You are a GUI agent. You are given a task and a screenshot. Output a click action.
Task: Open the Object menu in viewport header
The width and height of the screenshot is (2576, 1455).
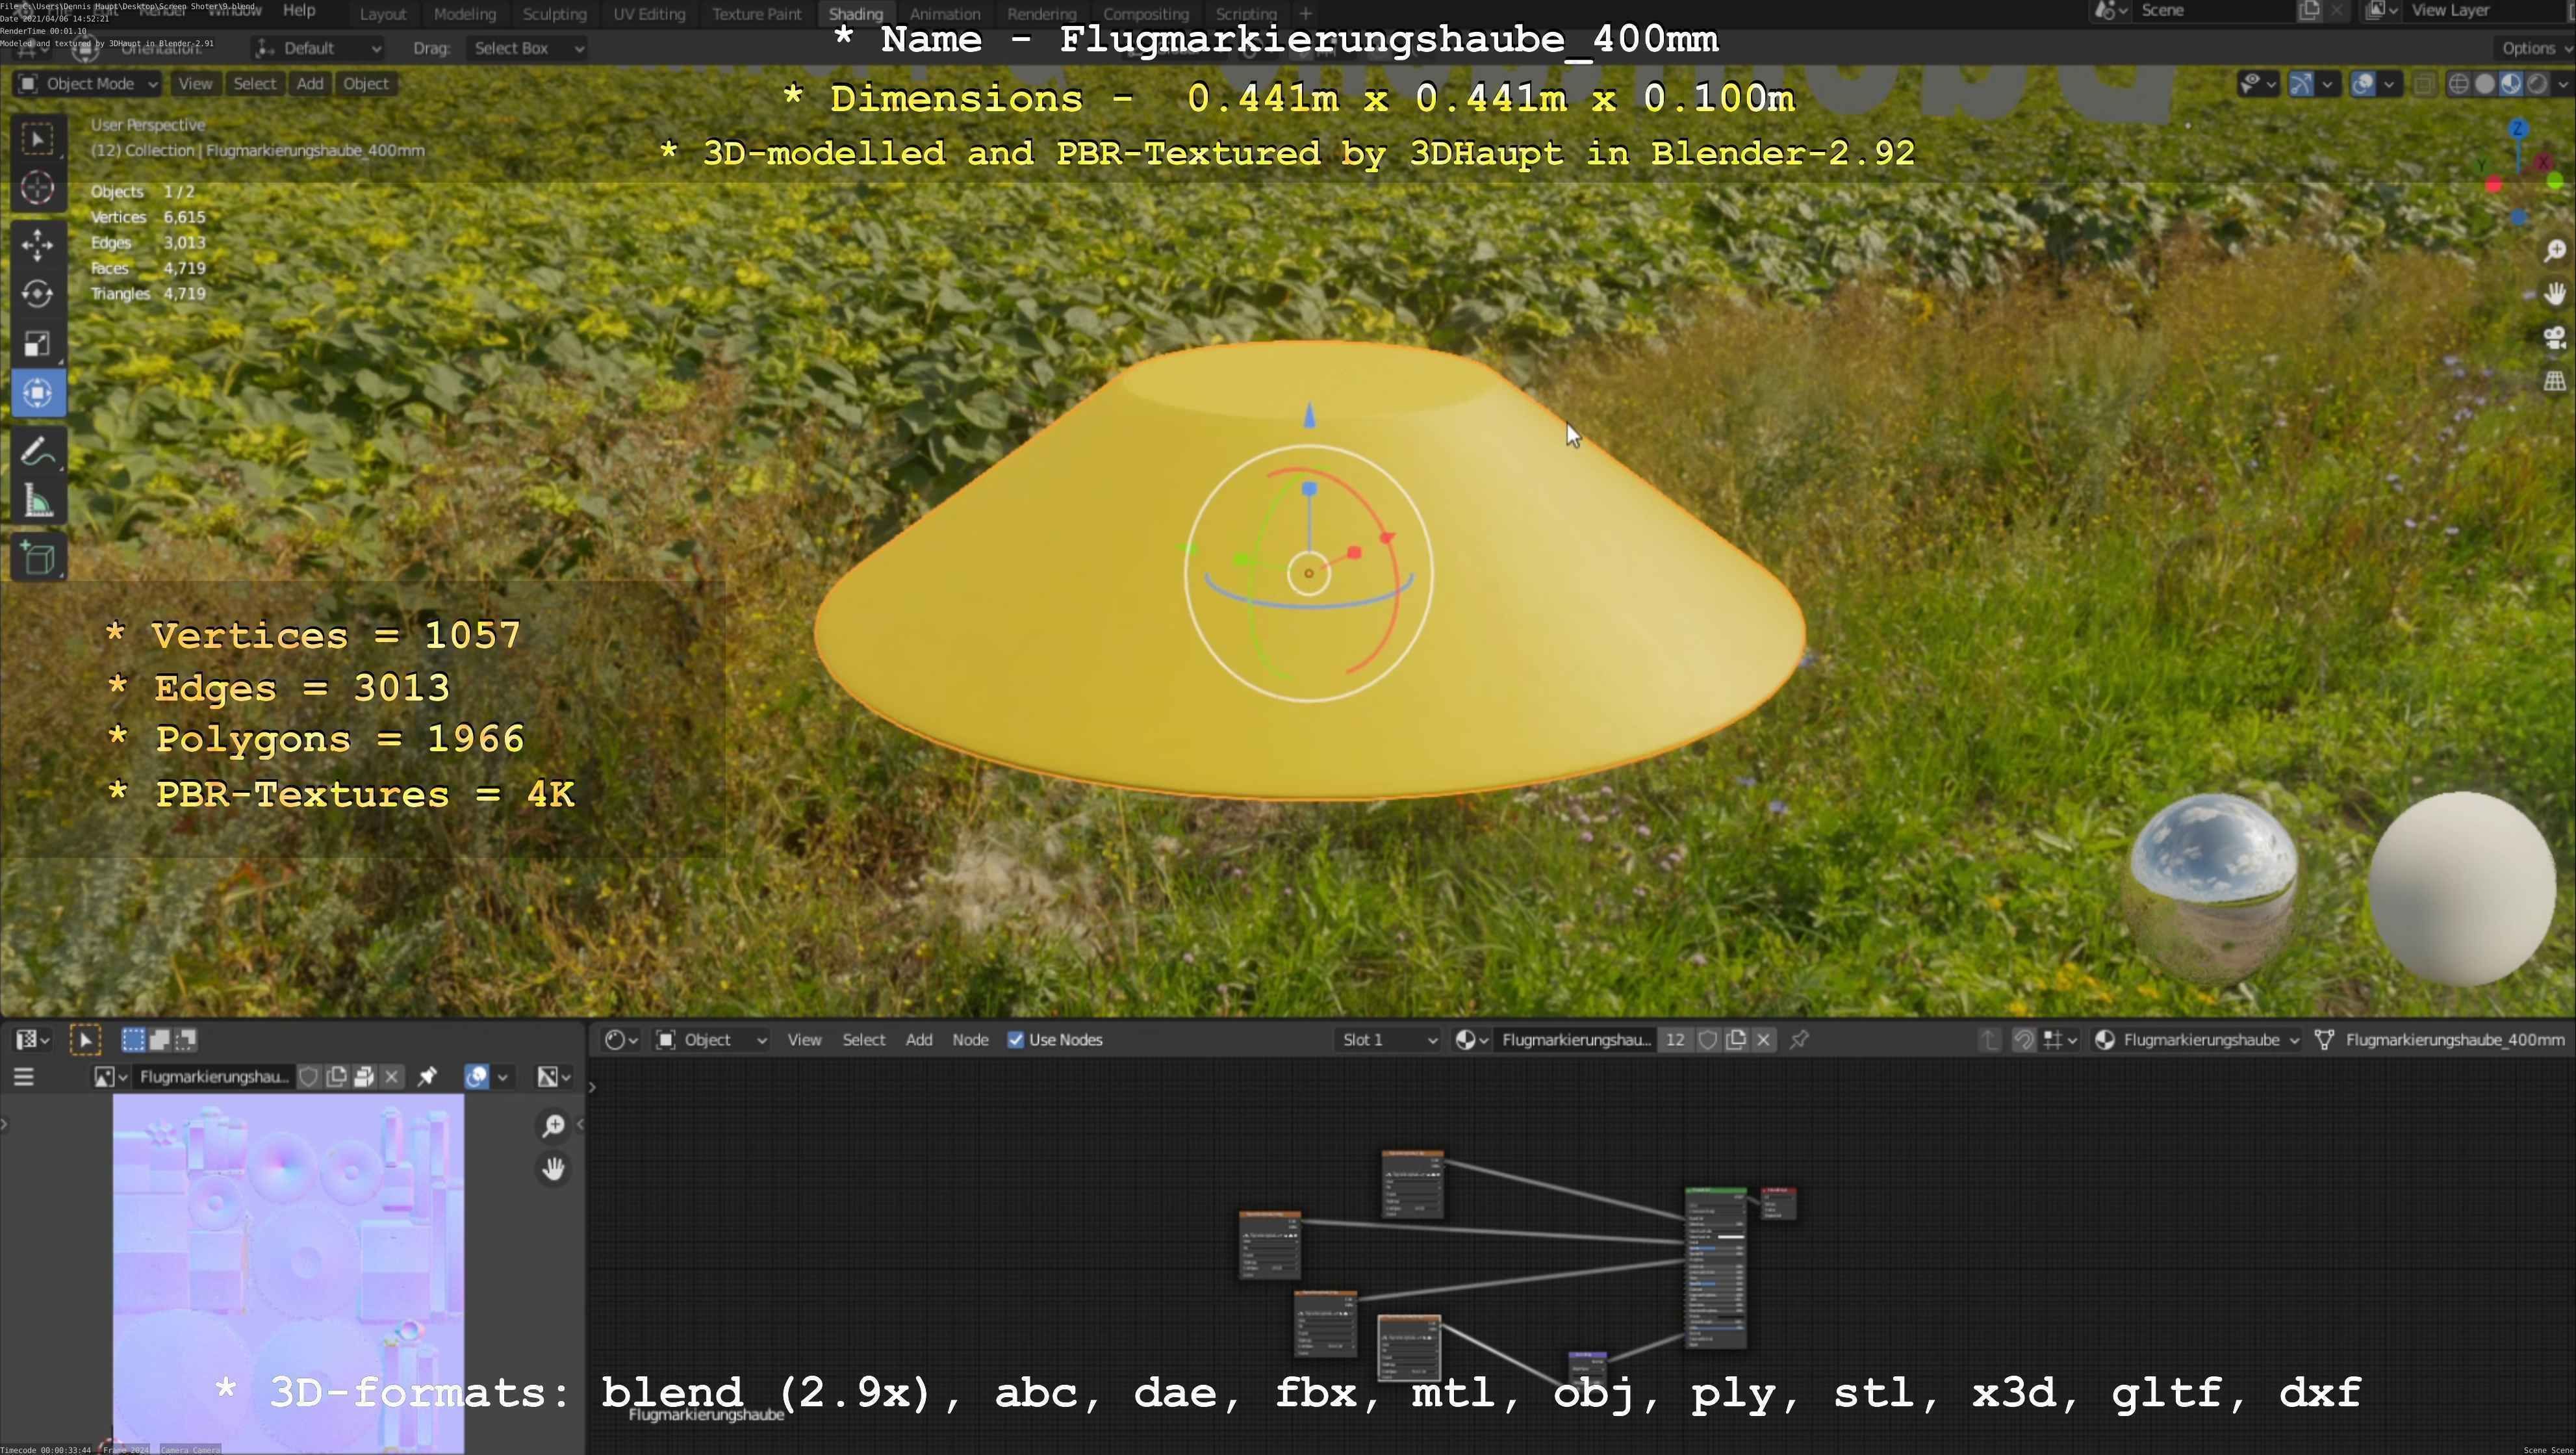click(365, 84)
